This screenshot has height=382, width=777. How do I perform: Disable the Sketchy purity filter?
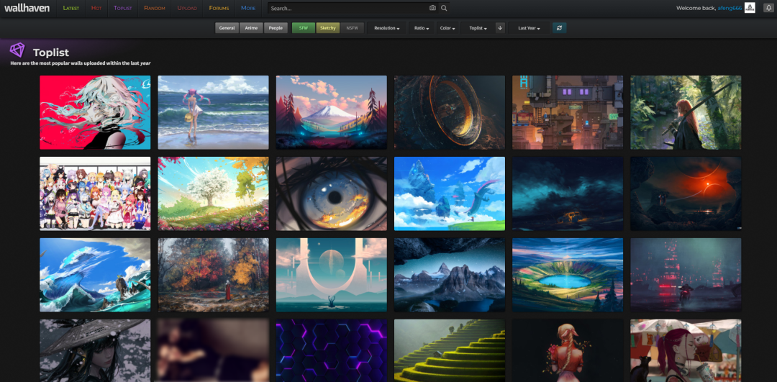tap(328, 28)
